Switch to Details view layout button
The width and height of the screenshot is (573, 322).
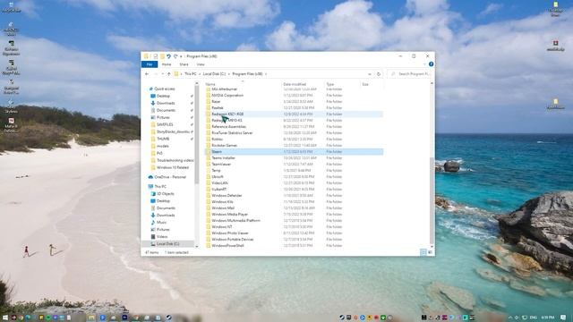[423, 252]
